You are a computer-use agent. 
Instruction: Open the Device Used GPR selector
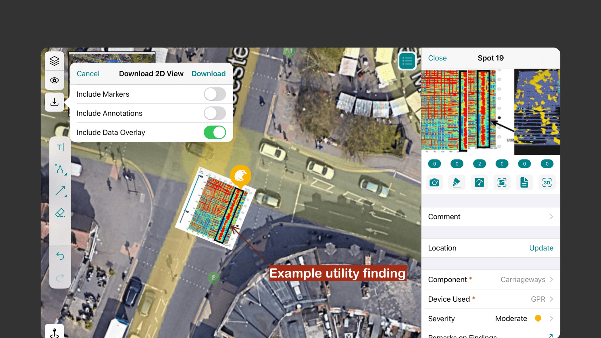(491, 299)
